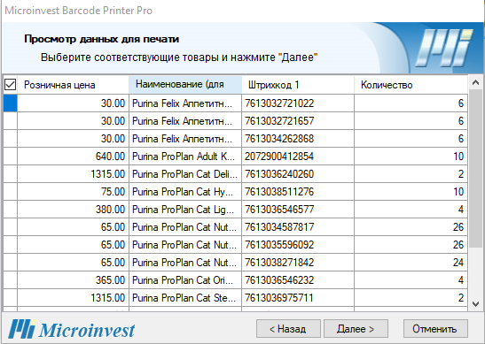This screenshot has width=485, height=344.
Task: Select barcode cell 7613035596092
Action: pyautogui.click(x=298, y=245)
